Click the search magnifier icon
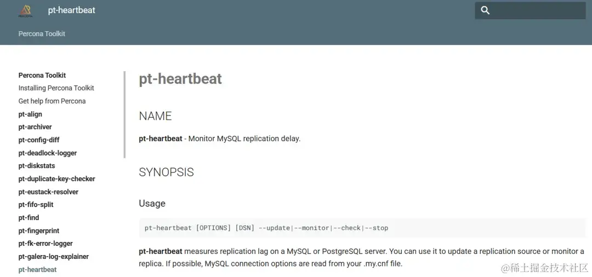This screenshot has height=277, width=592. 485,10
